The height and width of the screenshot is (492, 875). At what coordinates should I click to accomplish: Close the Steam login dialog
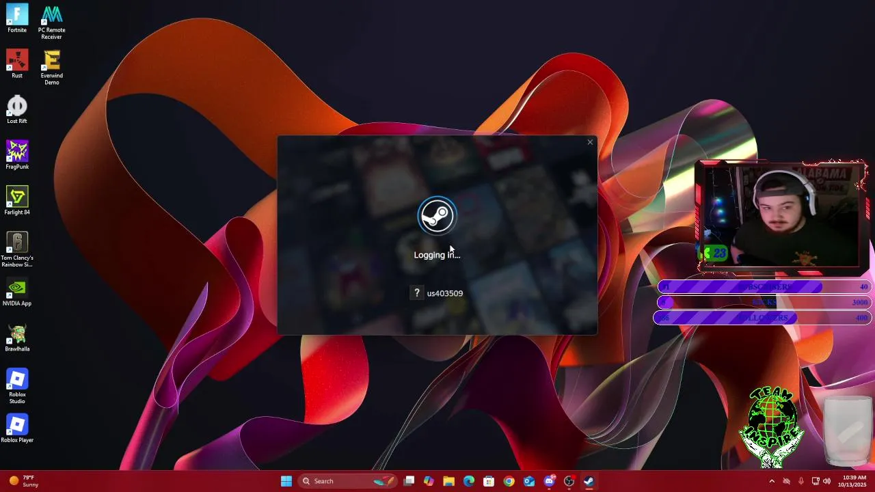tap(590, 142)
